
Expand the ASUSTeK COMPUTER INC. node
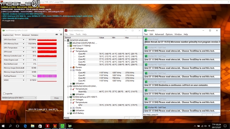point(68,43)
